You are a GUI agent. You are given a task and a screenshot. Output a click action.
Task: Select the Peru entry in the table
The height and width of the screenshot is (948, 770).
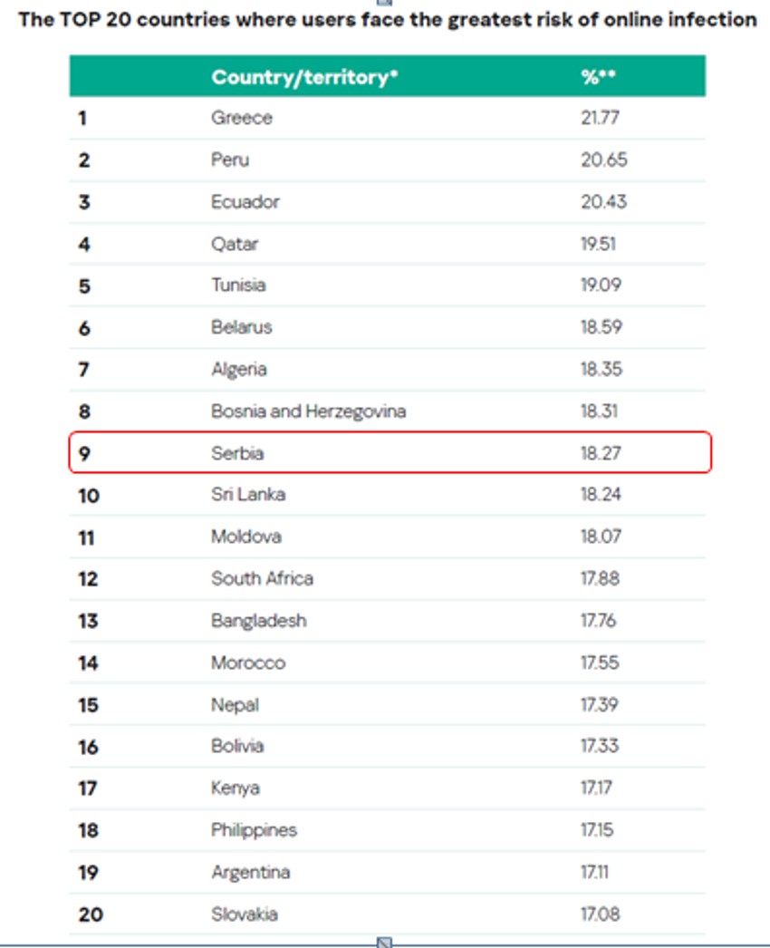230,160
